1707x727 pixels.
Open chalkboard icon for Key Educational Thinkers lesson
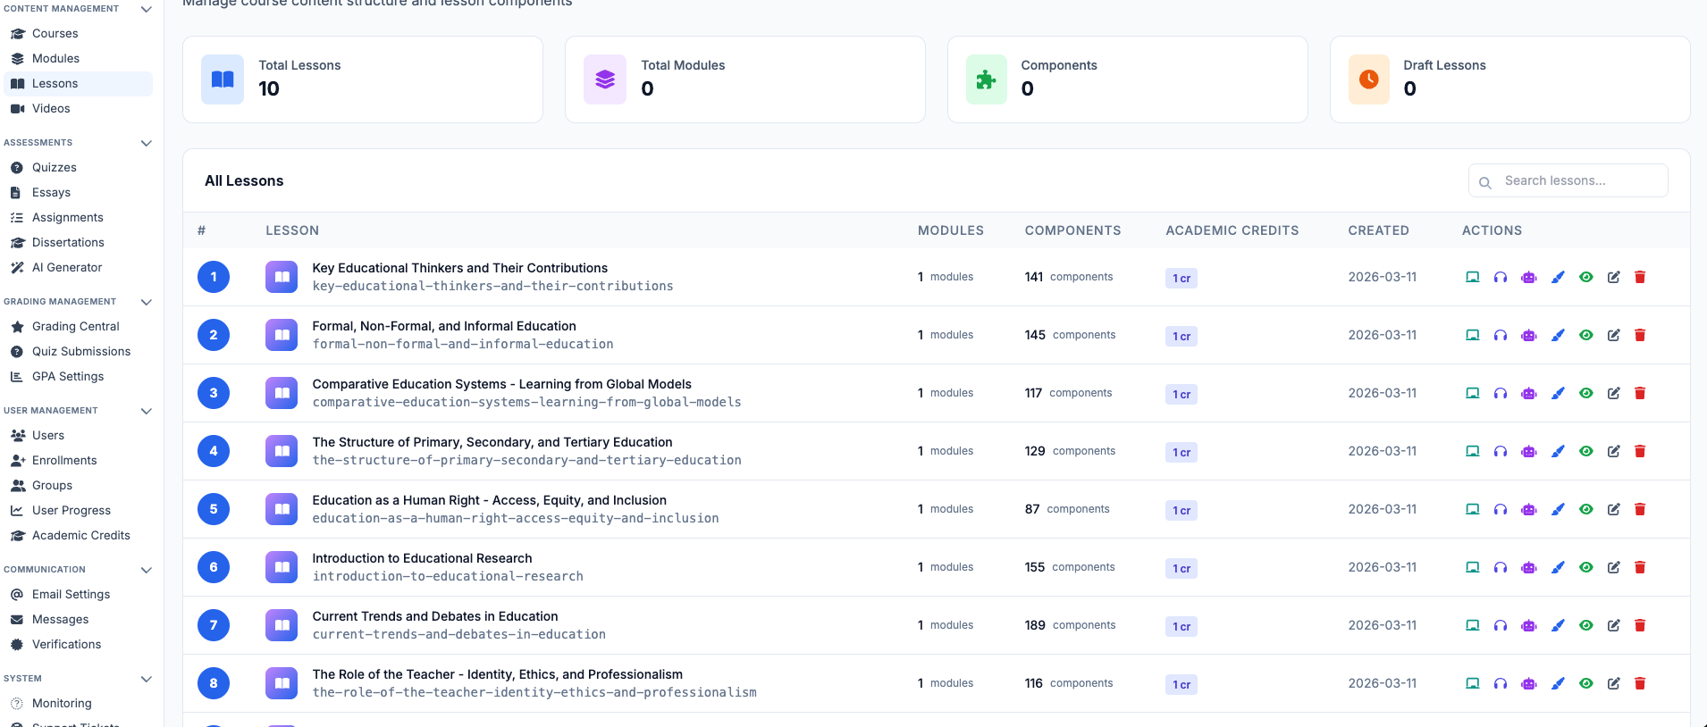click(1472, 277)
